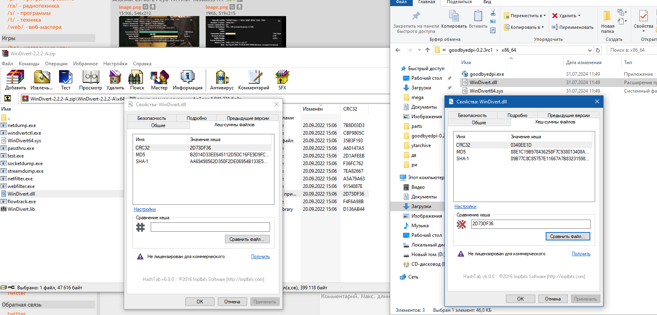The image size is (657, 315).
Task: Click OK in the blue-titled properties dialog
Action: 520,299
